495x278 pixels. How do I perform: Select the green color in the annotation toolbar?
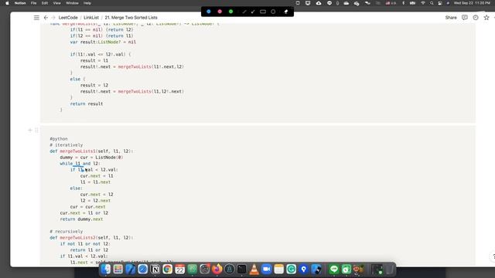pos(230,12)
